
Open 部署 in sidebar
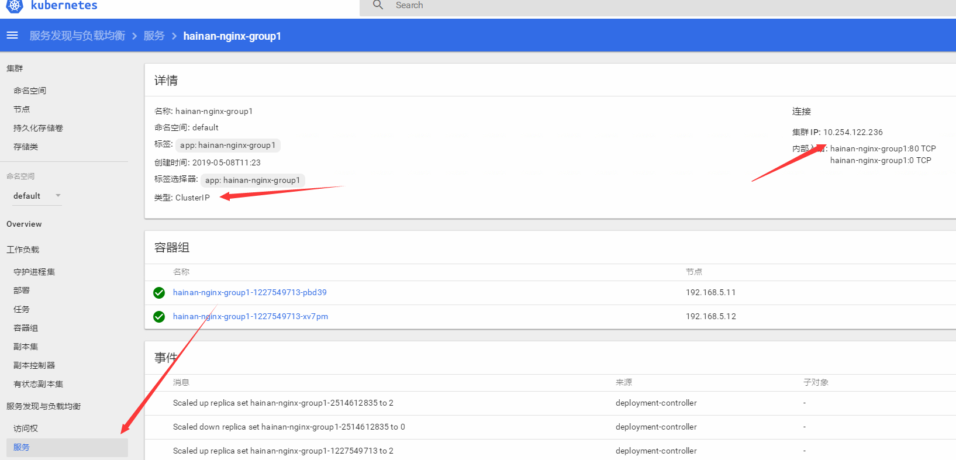(22, 290)
